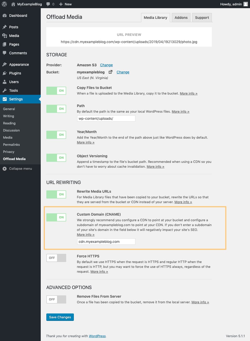Image resolution: width=250 pixels, height=341 pixels.
Task: Click the admin avatar in the top bar
Action: click(x=245, y=4)
